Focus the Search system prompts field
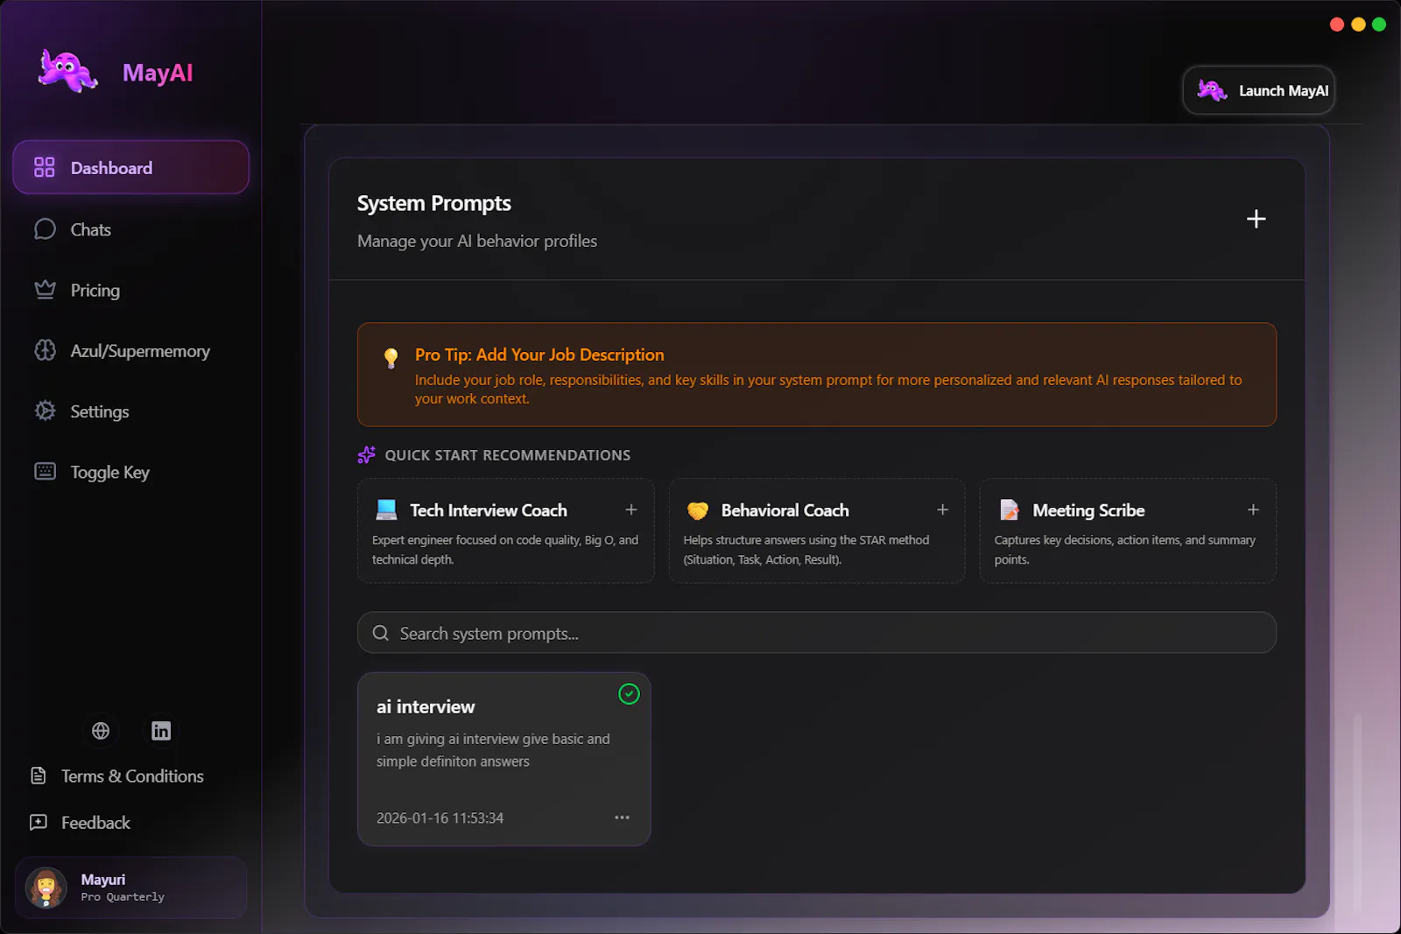 tap(816, 633)
